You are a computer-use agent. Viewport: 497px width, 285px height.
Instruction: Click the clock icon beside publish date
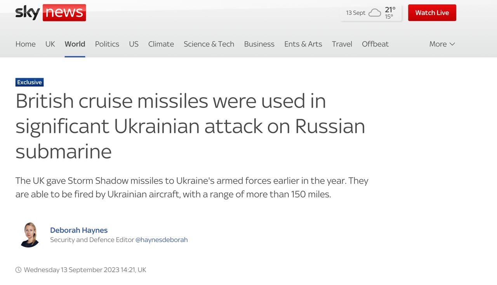[x=18, y=269]
